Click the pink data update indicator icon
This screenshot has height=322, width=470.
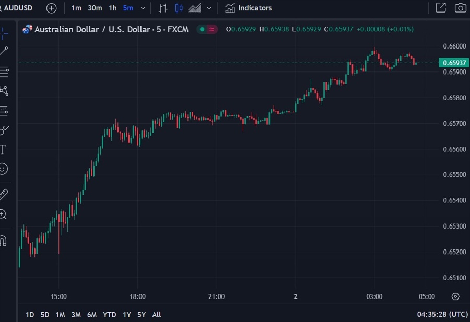[x=212, y=29]
